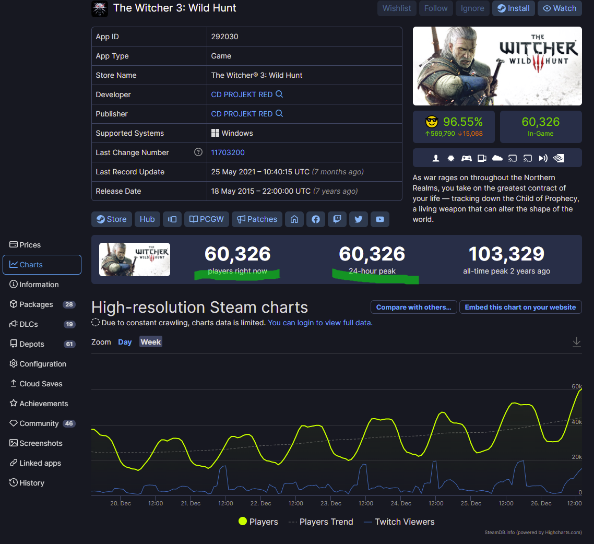The image size is (594, 544).
Task: Set chart zoom to Week
Action: click(x=151, y=342)
